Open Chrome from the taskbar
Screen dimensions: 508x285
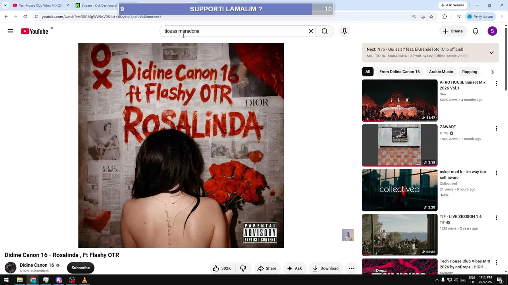click(x=33, y=280)
